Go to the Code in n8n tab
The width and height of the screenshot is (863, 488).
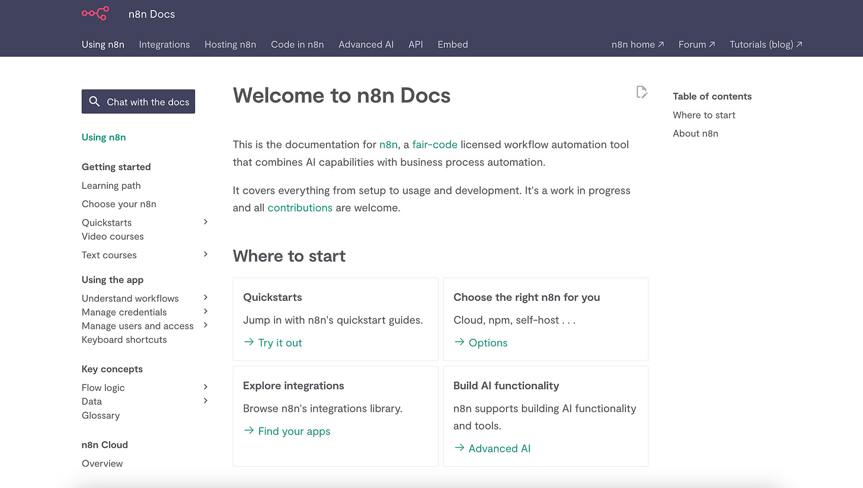(298, 44)
